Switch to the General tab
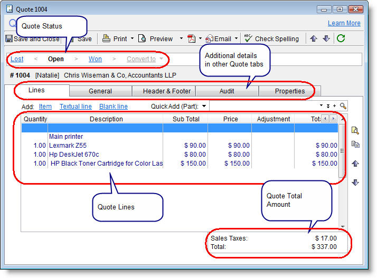377x278 pixels. (100, 91)
